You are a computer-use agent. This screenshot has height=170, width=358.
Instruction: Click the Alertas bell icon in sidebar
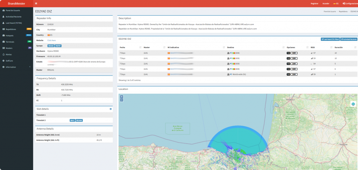3,54
